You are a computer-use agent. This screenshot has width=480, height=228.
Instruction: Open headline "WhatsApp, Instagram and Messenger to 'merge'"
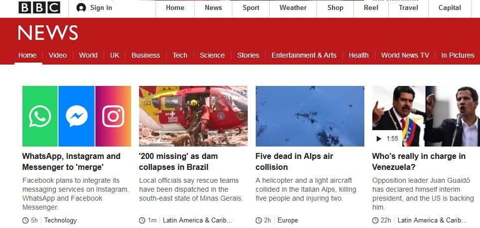(x=71, y=162)
